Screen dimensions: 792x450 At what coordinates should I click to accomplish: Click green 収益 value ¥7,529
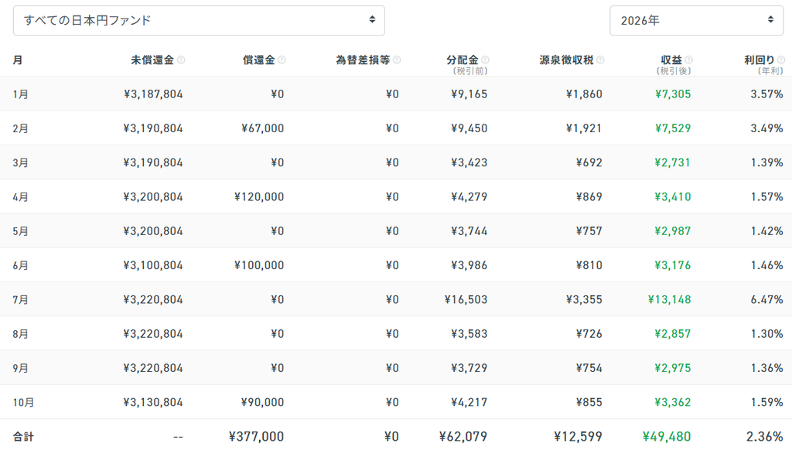[x=673, y=129]
